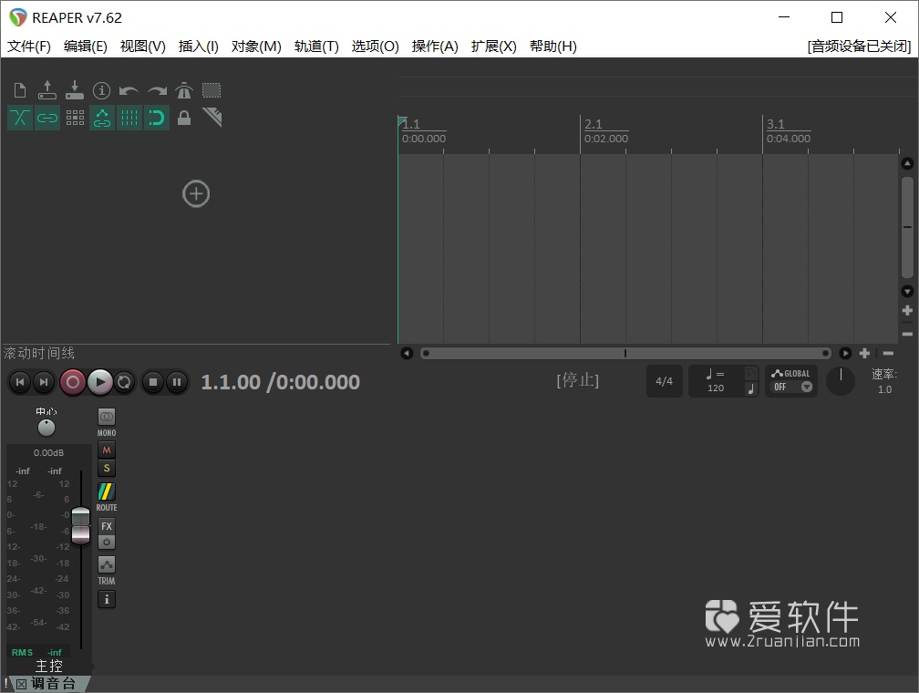Create a new project file
This screenshot has height=693, width=919.
(19, 90)
